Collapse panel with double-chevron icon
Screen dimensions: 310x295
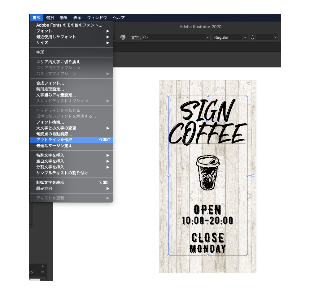pos(43,266)
